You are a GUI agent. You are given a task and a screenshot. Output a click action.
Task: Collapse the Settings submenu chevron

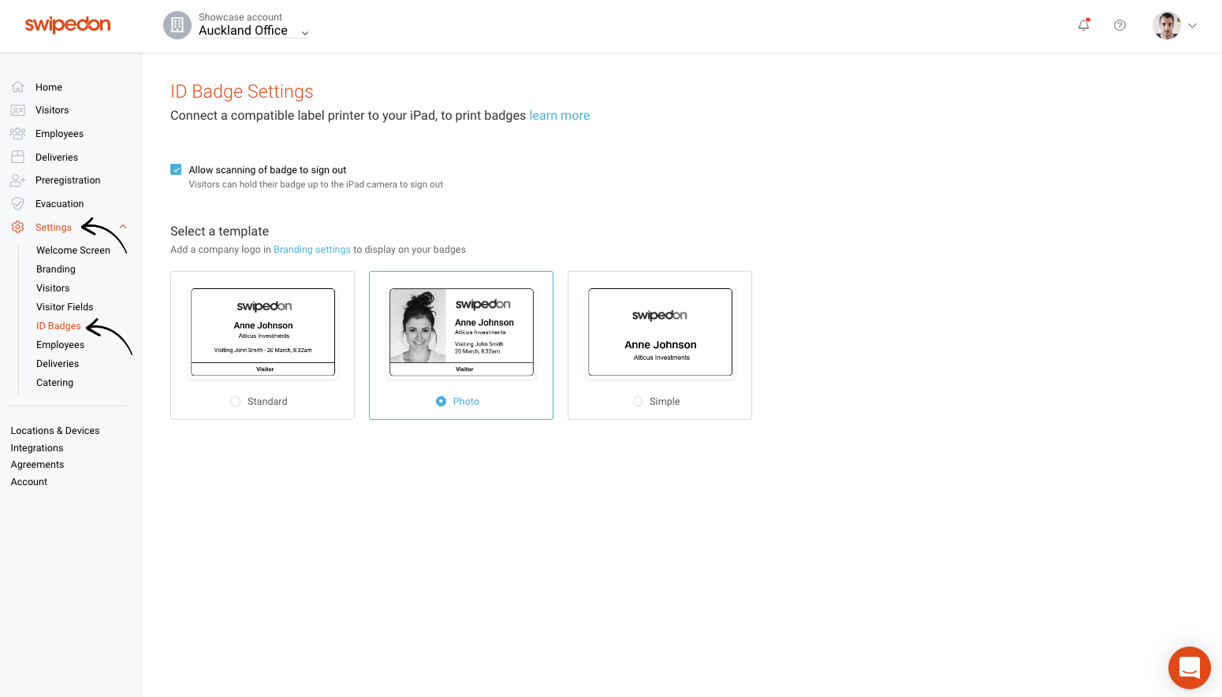pyautogui.click(x=123, y=227)
